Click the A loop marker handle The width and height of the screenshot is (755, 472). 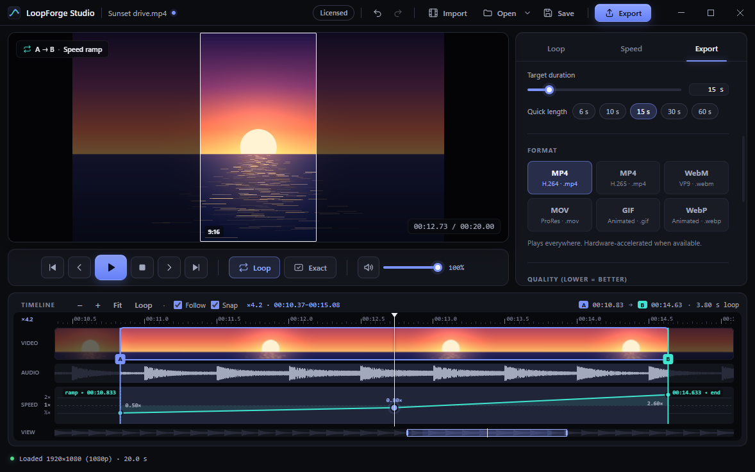tap(120, 359)
